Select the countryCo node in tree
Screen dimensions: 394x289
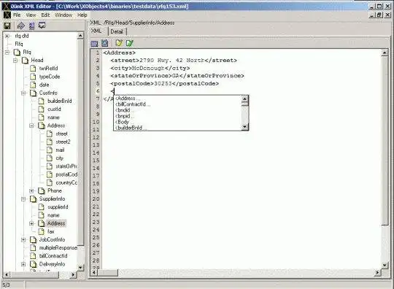point(66,182)
